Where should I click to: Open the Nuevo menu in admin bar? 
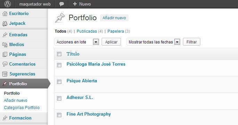tap(82, 4)
